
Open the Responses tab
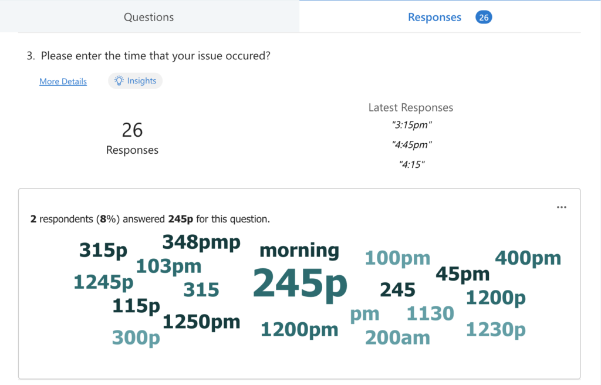(434, 18)
